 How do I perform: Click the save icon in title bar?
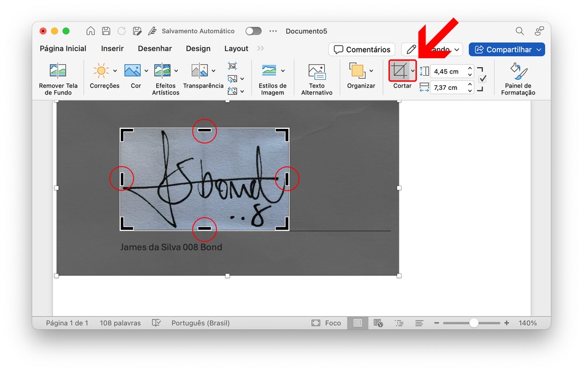(106, 31)
